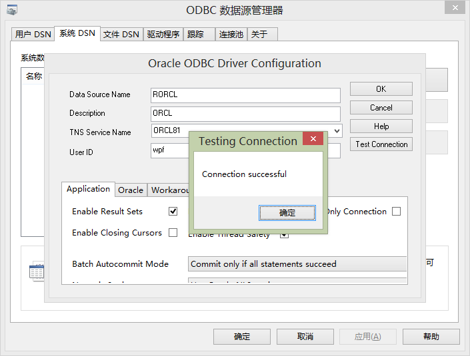Switch to the 用户 DSN tab

coord(33,34)
